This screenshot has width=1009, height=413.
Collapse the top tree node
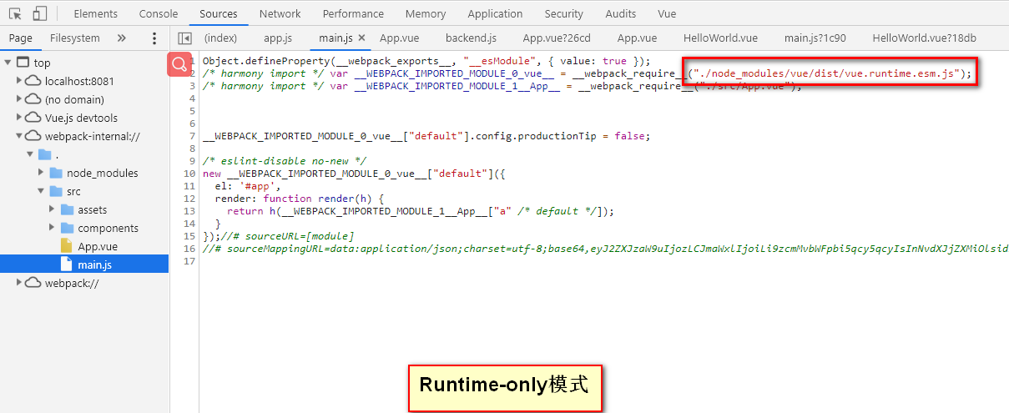[x=8, y=63]
